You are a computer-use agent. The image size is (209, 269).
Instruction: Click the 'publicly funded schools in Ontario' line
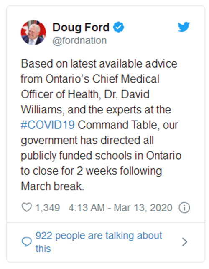(101, 156)
